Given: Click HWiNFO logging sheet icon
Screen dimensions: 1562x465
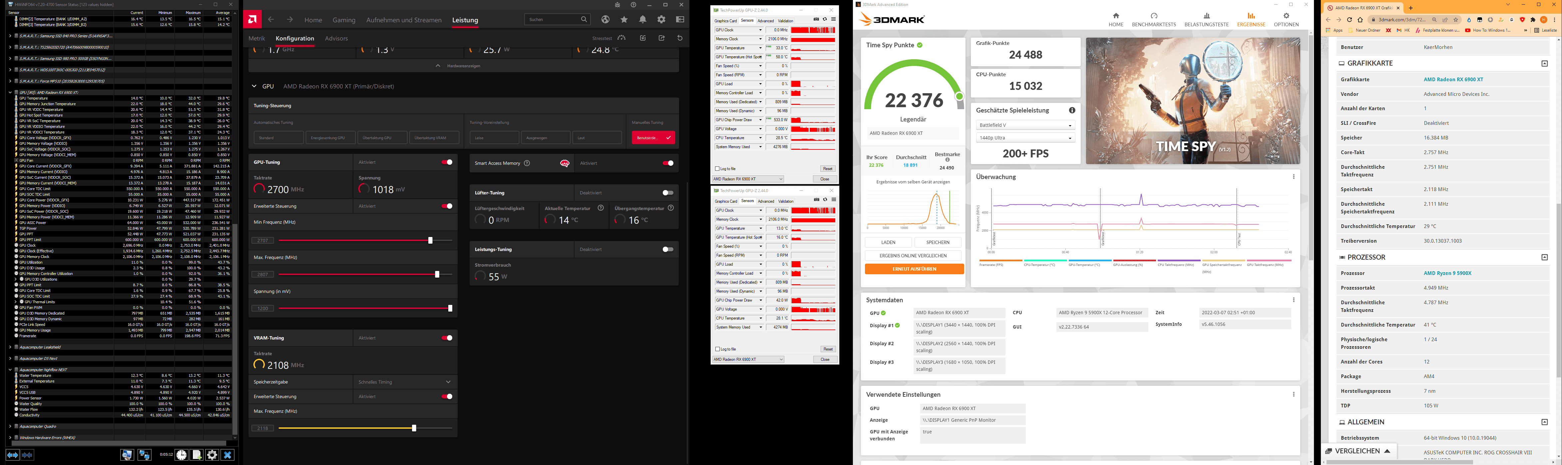Looking at the screenshot, I should 197,455.
